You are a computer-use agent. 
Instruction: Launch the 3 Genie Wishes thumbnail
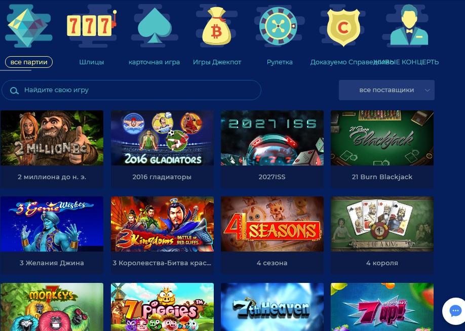[x=52, y=224]
